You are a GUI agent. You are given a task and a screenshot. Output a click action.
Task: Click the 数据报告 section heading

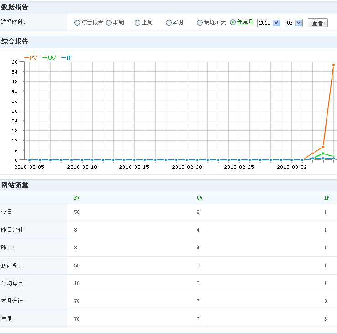pyautogui.click(x=15, y=7)
